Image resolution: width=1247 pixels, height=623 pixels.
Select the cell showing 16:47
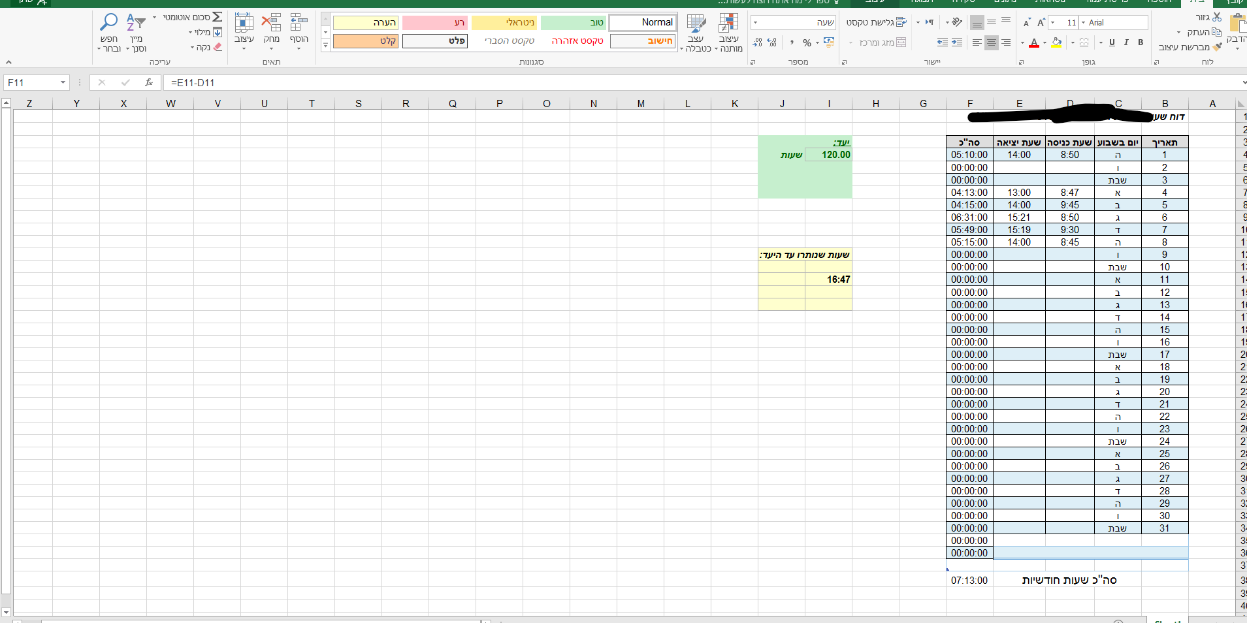point(828,280)
